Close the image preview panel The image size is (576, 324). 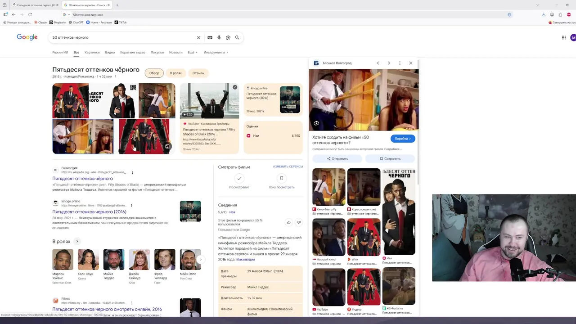pyautogui.click(x=410, y=63)
